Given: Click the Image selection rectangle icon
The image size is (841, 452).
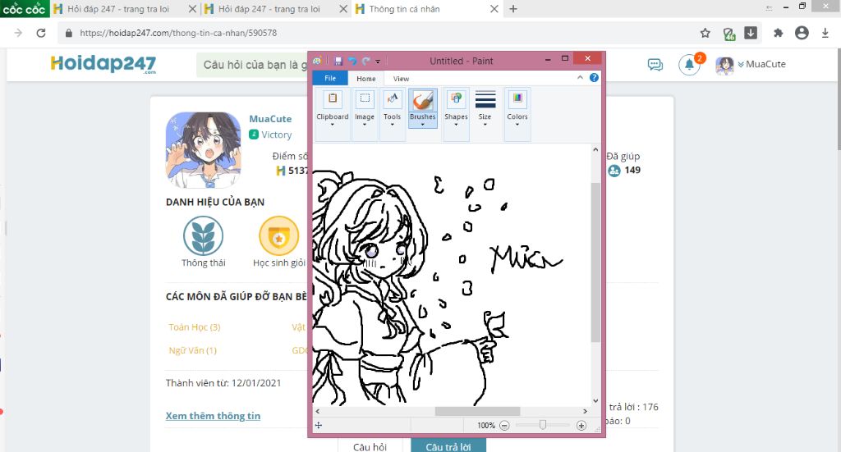Looking at the screenshot, I should point(365,98).
